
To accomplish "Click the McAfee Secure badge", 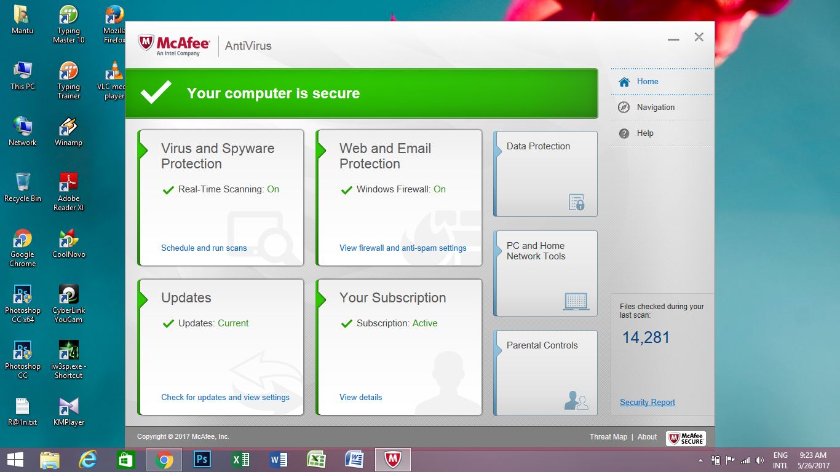I will click(686, 438).
